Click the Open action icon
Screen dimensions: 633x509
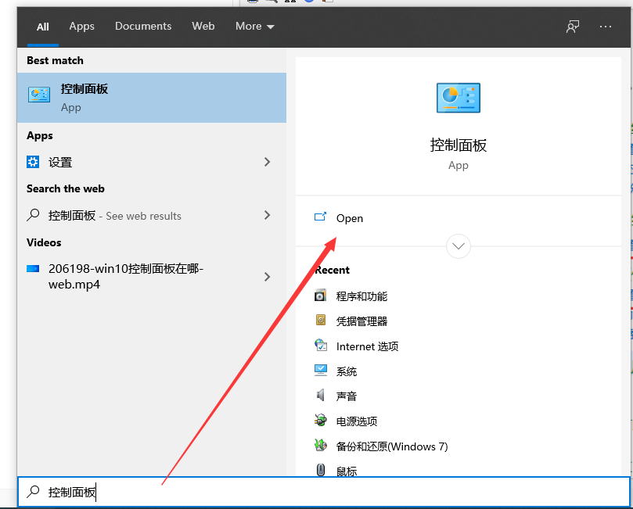320,217
